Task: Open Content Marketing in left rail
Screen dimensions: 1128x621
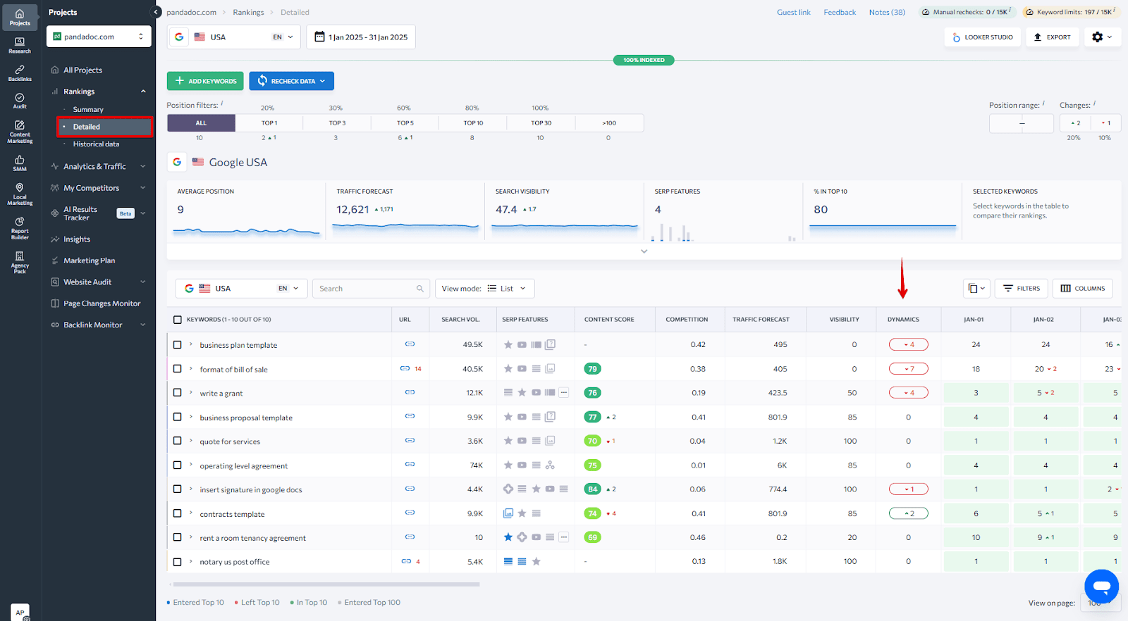Action: pyautogui.click(x=20, y=131)
